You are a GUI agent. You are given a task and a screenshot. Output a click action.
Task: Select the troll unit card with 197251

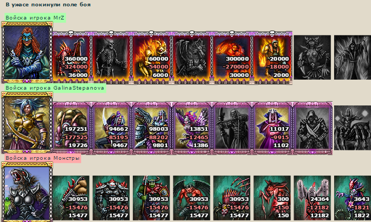click(71, 128)
